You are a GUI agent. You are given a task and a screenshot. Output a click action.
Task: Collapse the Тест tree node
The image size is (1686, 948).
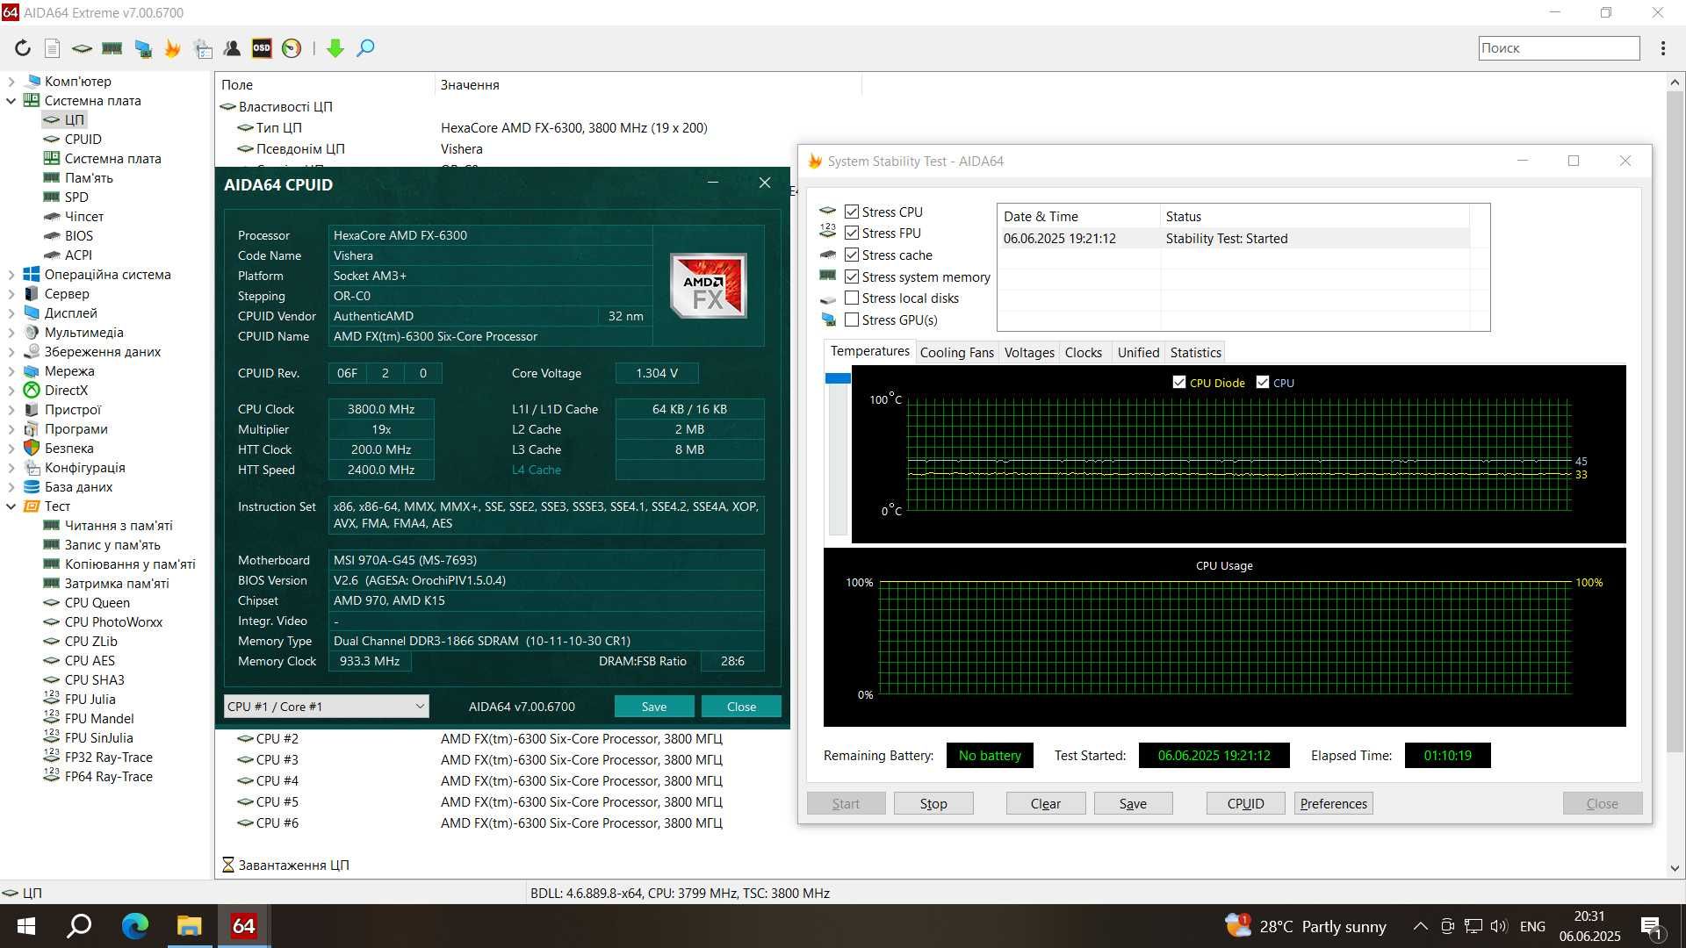pyautogui.click(x=11, y=506)
